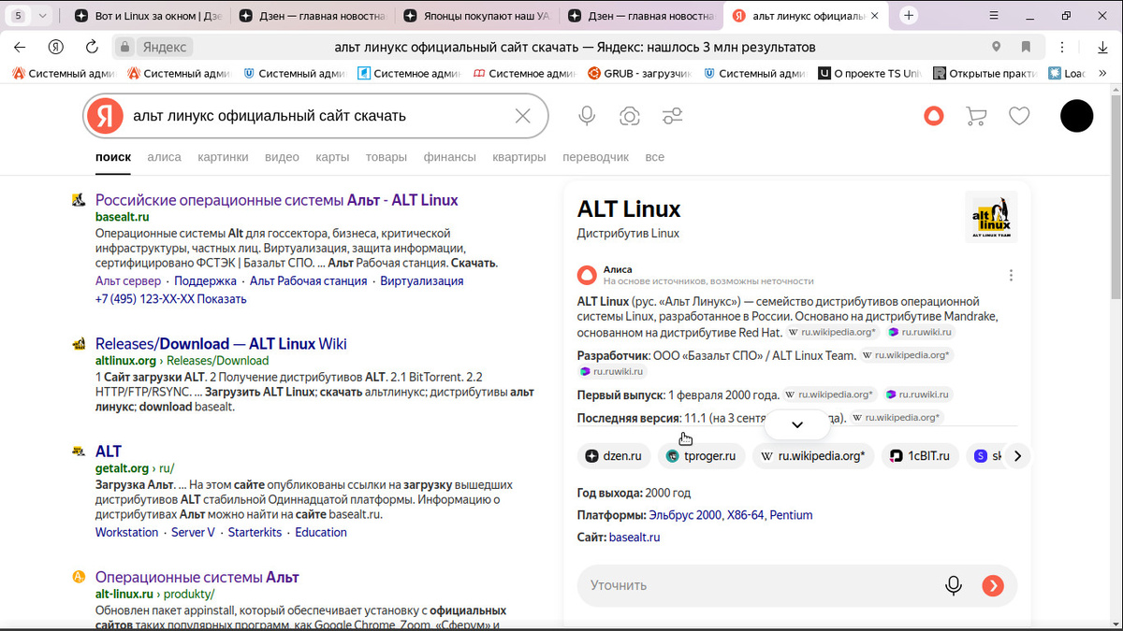Image resolution: width=1123 pixels, height=631 pixels.
Task: Select the 'финансы' search category
Action: 449,157
